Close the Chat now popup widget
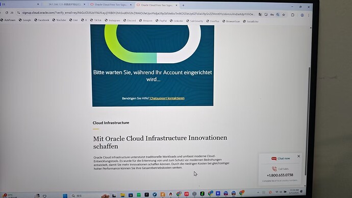 (x=298, y=156)
